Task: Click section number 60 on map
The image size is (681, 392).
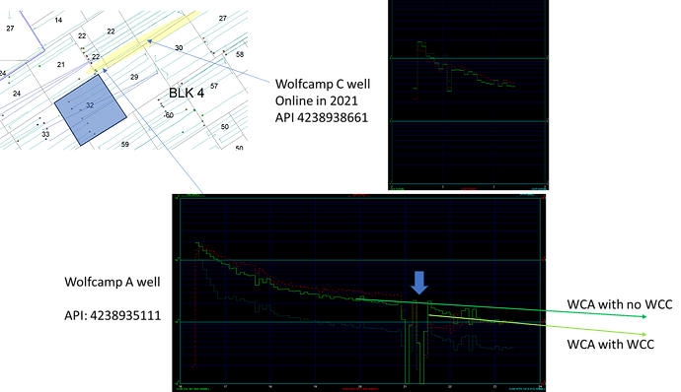Action: [169, 115]
